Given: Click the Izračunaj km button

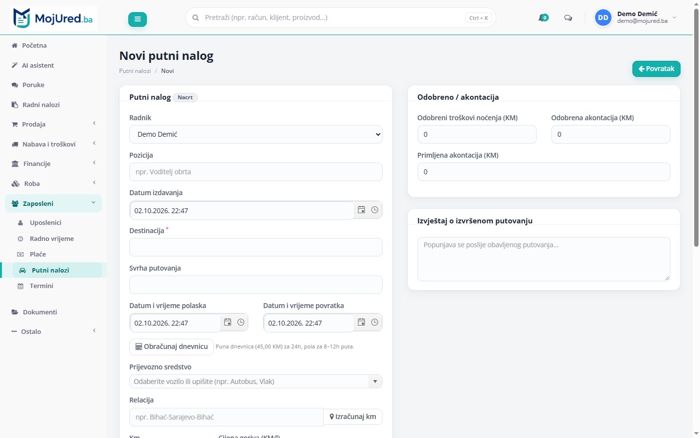Looking at the screenshot, I should tap(353, 417).
